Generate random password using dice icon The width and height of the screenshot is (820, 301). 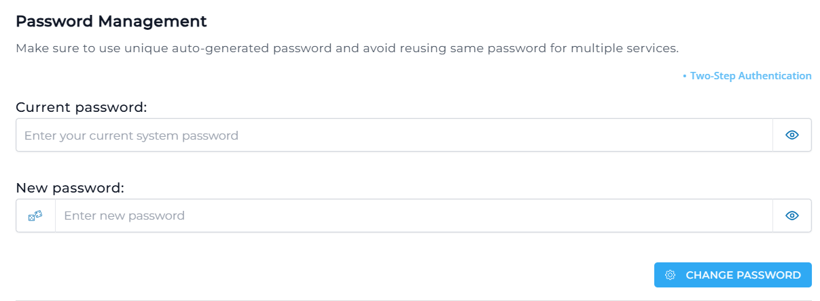35,216
